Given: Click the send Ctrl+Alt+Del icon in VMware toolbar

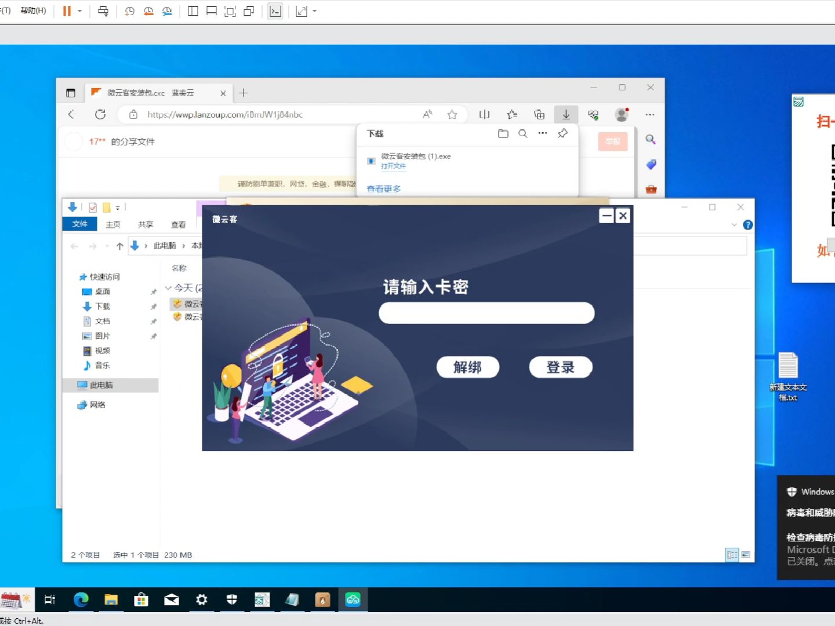Looking at the screenshot, I should click(103, 11).
